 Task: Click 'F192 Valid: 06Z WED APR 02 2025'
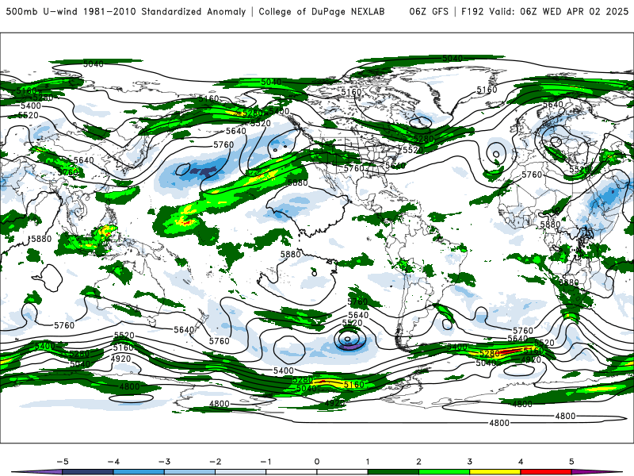pos(544,12)
